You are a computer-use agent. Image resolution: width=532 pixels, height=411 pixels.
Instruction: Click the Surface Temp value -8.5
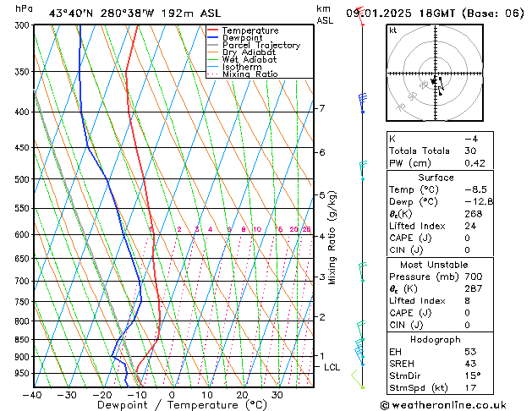click(475, 189)
